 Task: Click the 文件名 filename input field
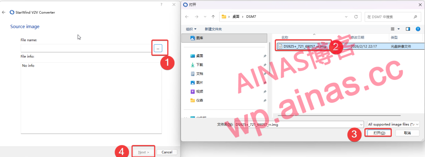297,125
